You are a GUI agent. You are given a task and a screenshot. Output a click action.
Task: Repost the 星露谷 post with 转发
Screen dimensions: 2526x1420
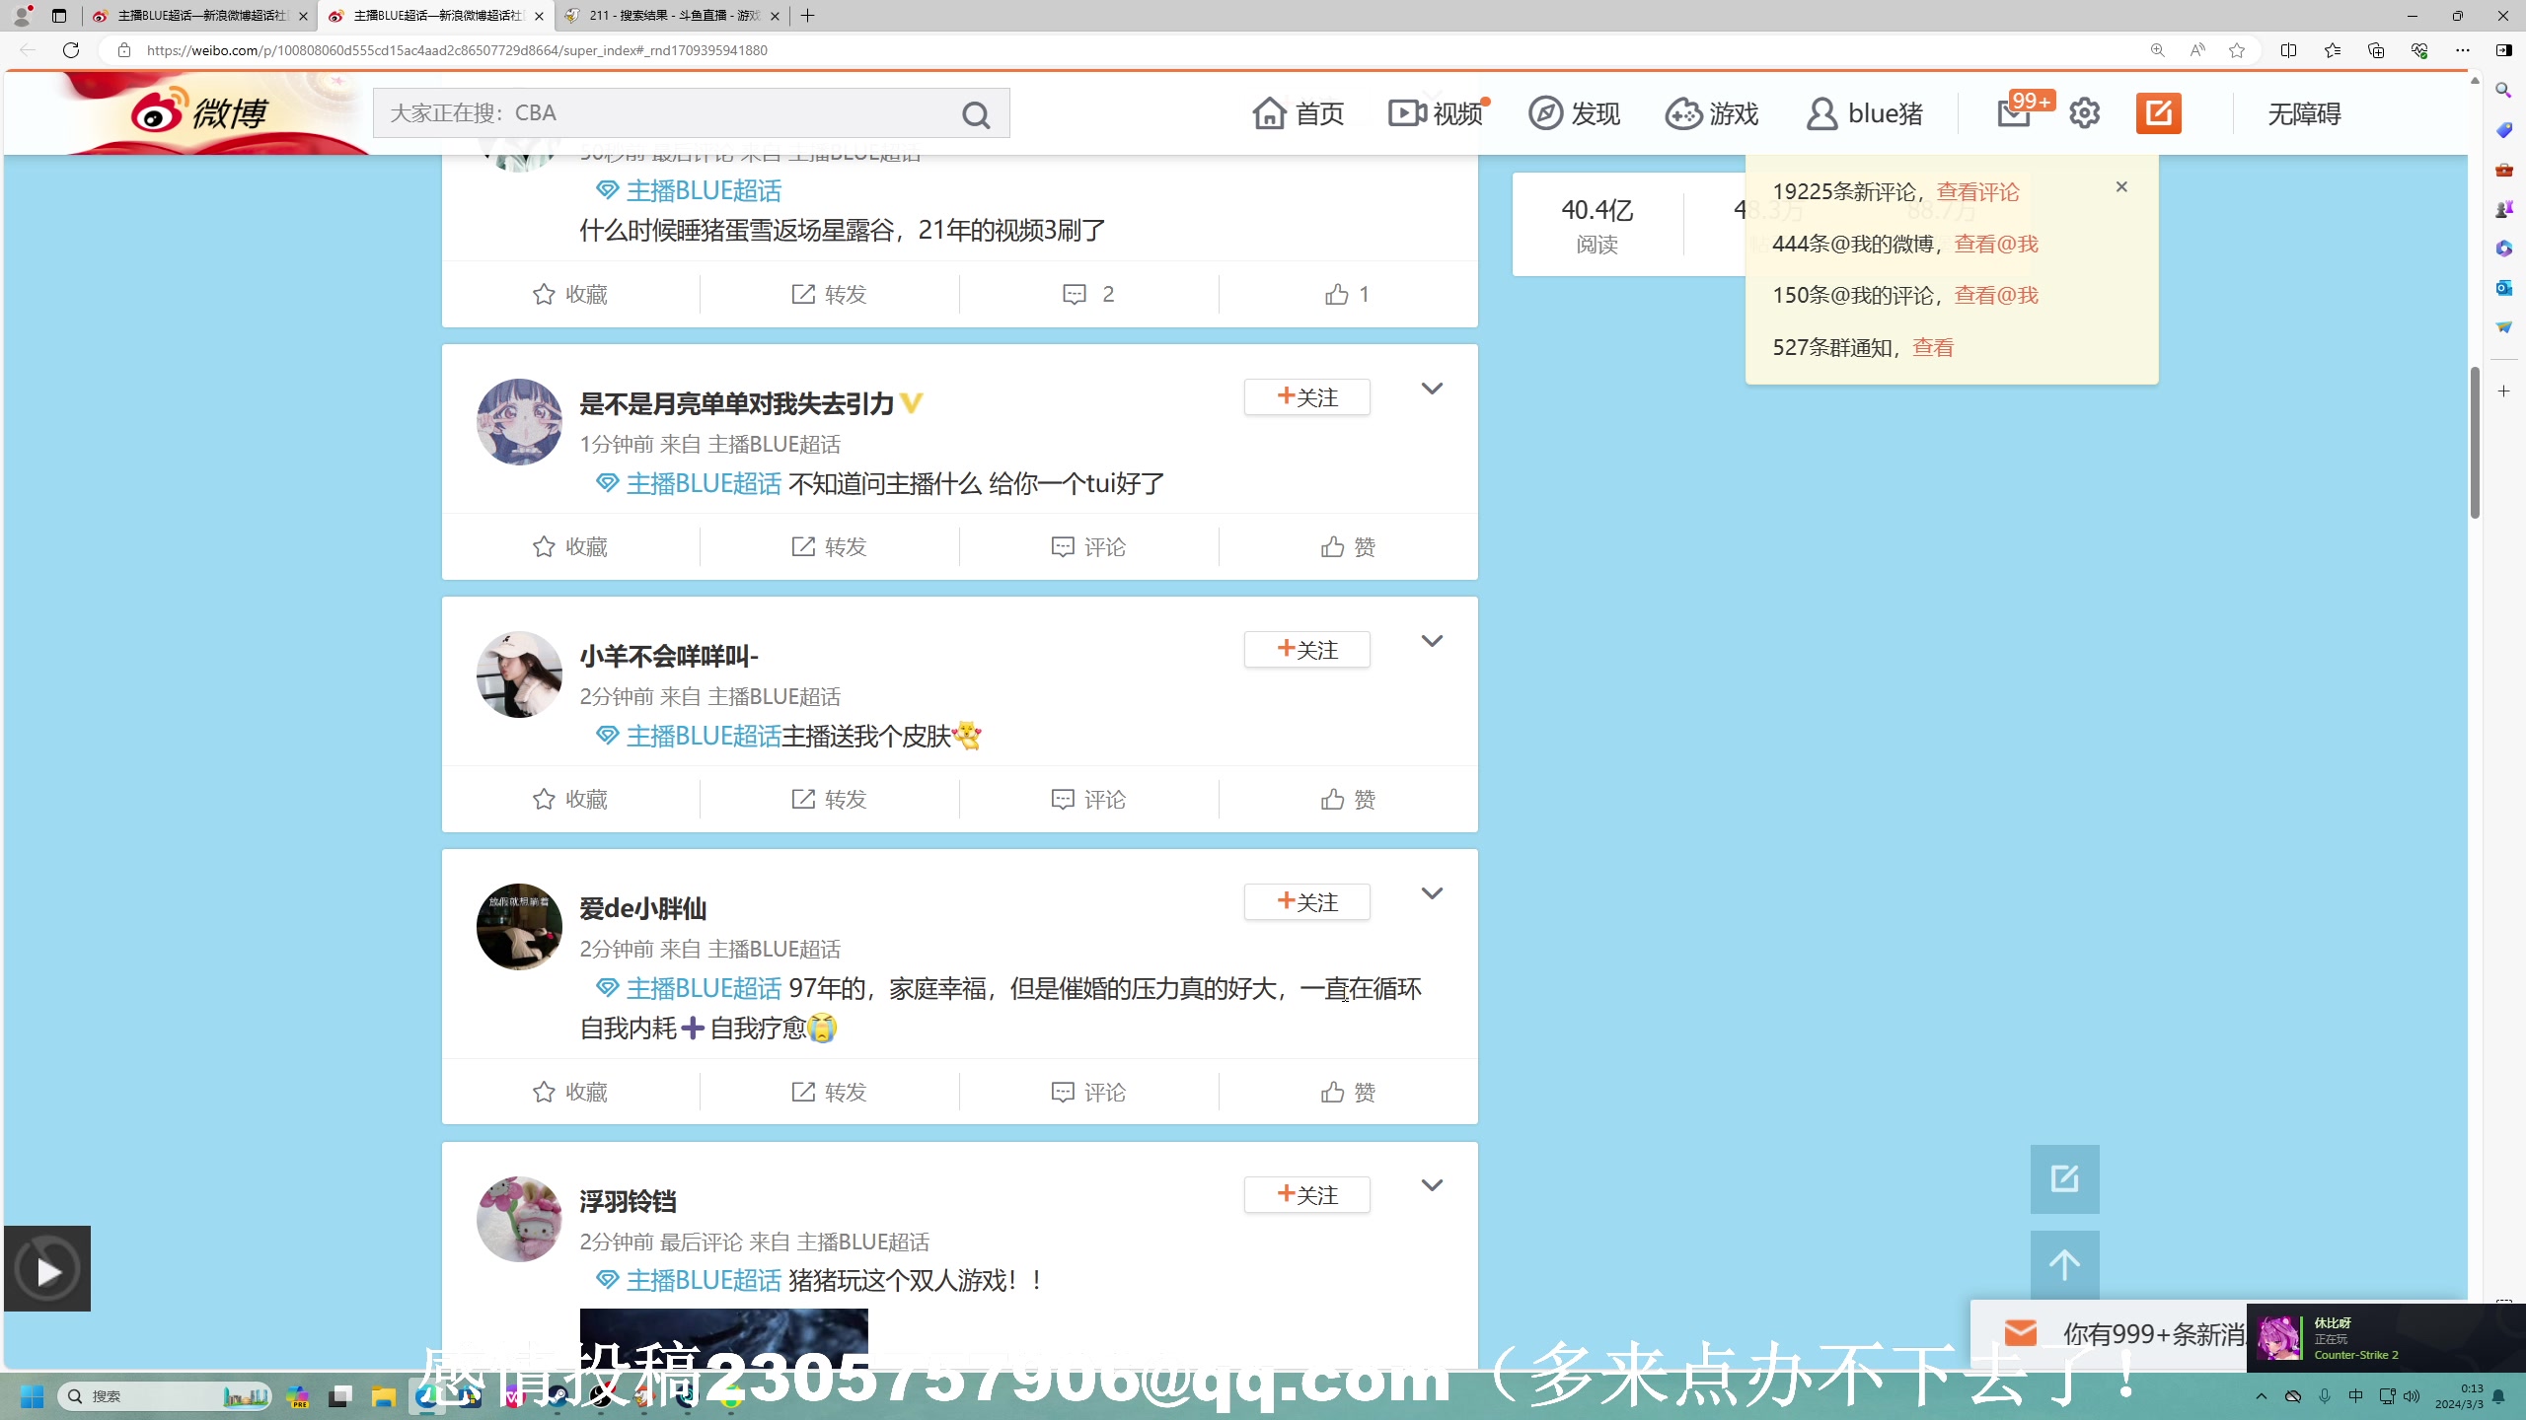[x=829, y=294]
